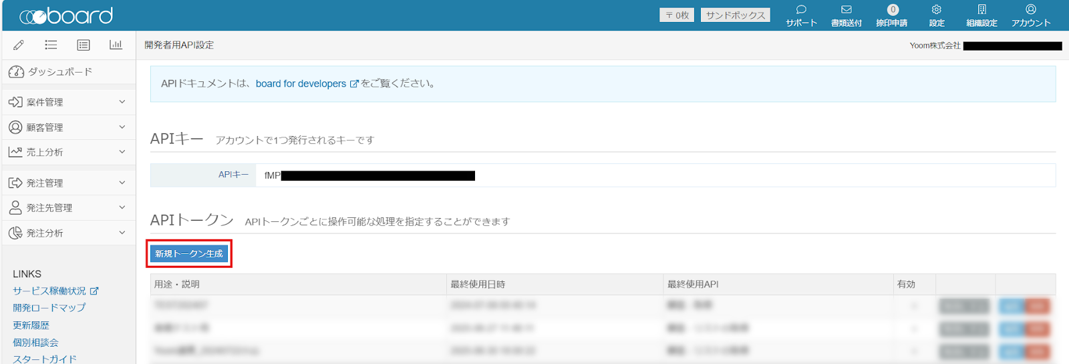This screenshot has width=1069, height=364.
Task: Expand the 顧客管理 menu chevron
Action: (122, 127)
